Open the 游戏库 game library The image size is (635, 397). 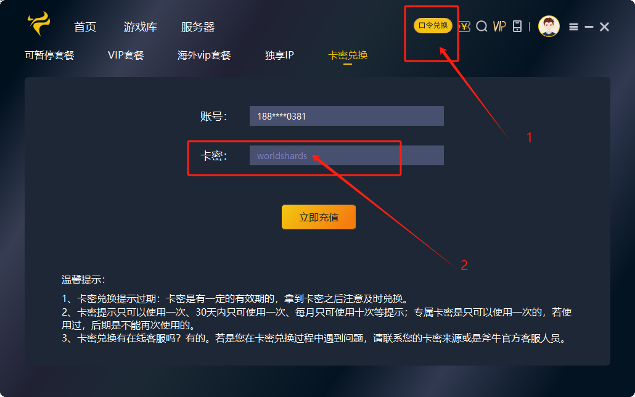(141, 27)
